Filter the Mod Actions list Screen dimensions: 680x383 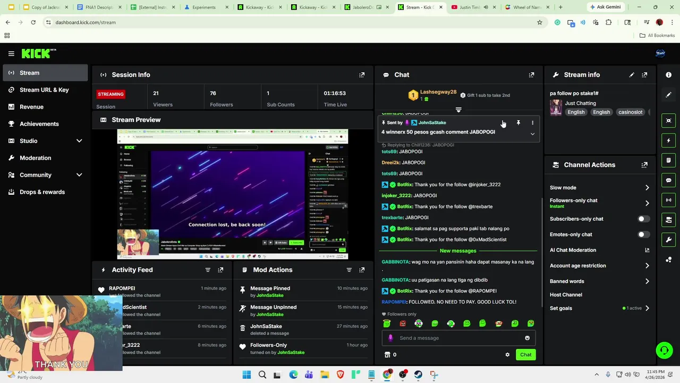tap(349, 270)
